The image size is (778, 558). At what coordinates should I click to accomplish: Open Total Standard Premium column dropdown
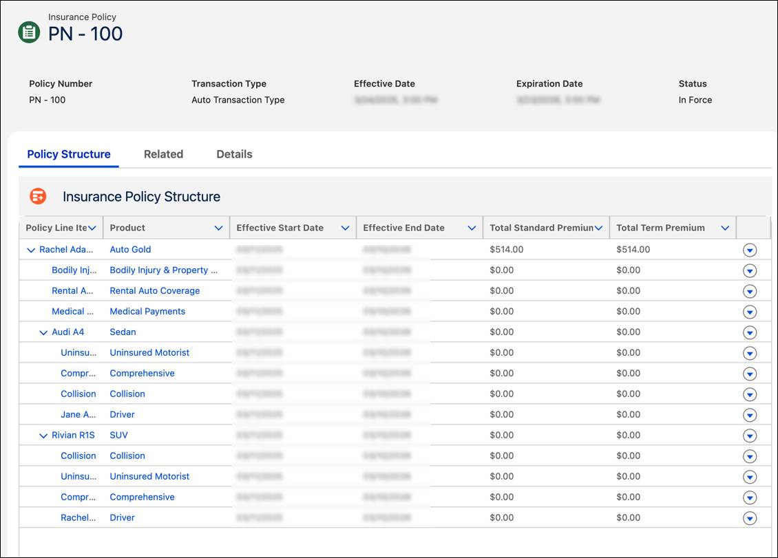pos(598,228)
